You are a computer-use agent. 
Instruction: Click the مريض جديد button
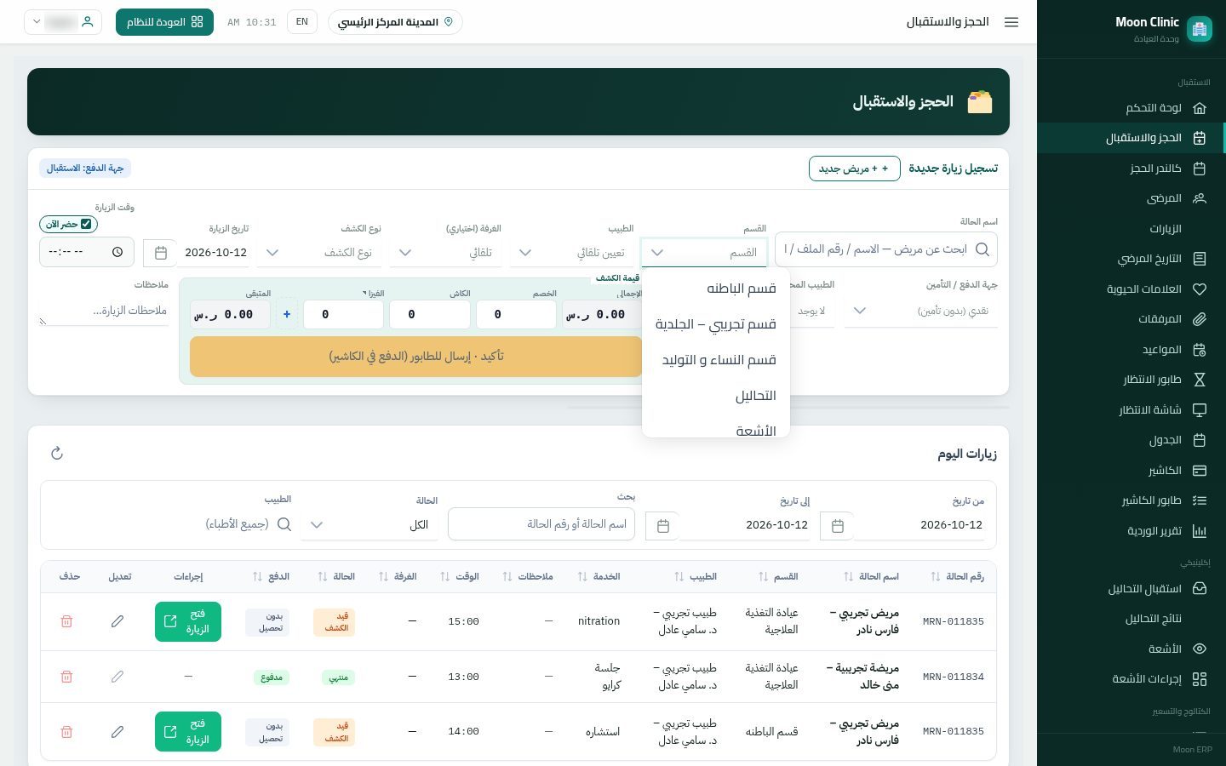tap(854, 169)
